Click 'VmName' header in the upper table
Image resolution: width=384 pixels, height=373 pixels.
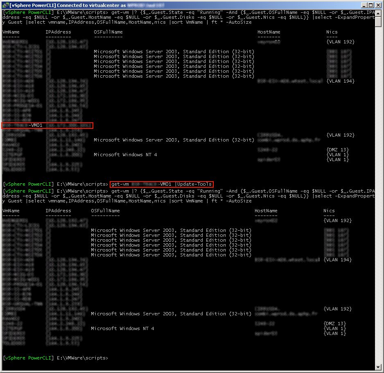click(x=11, y=32)
